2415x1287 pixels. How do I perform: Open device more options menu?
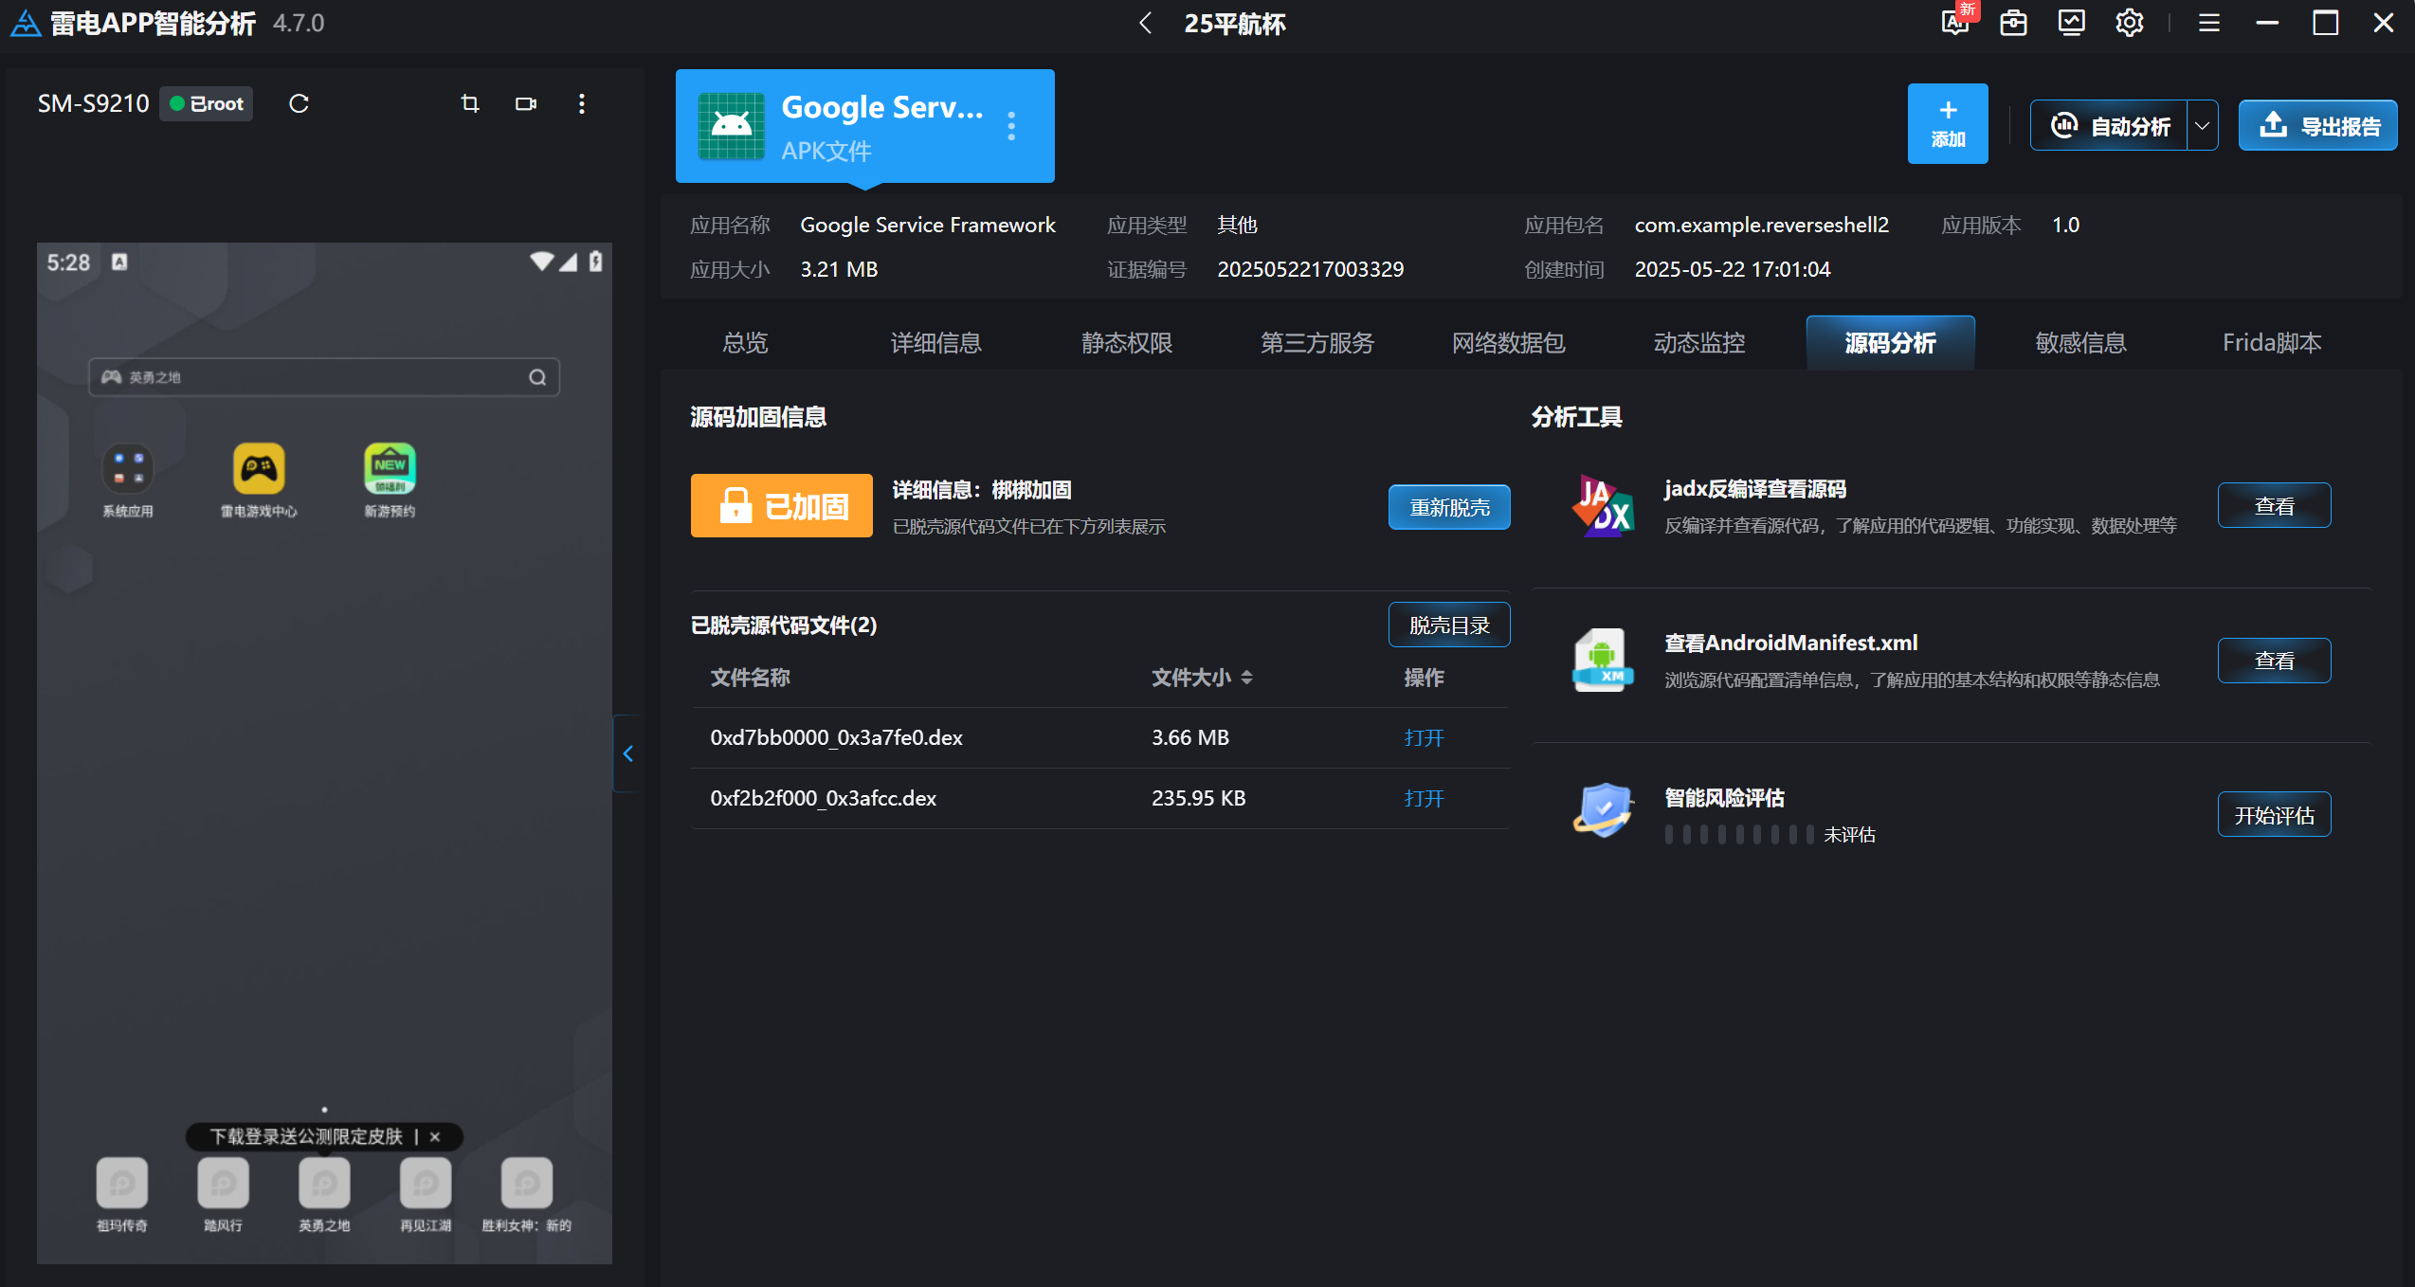pos(582,103)
